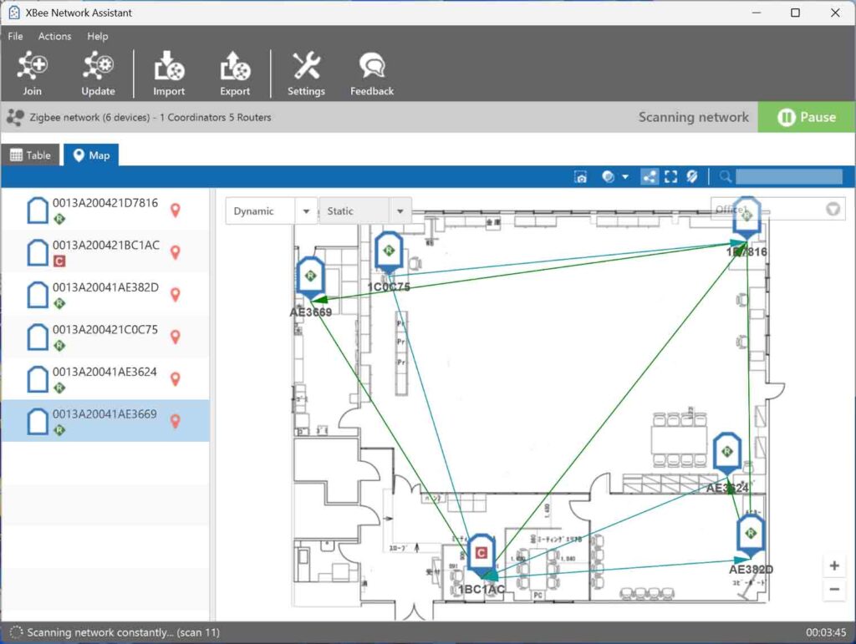This screenshot has height=644, width=856.
Task: Click the Zigbee network icon in header bar
Action: point(15,117)
